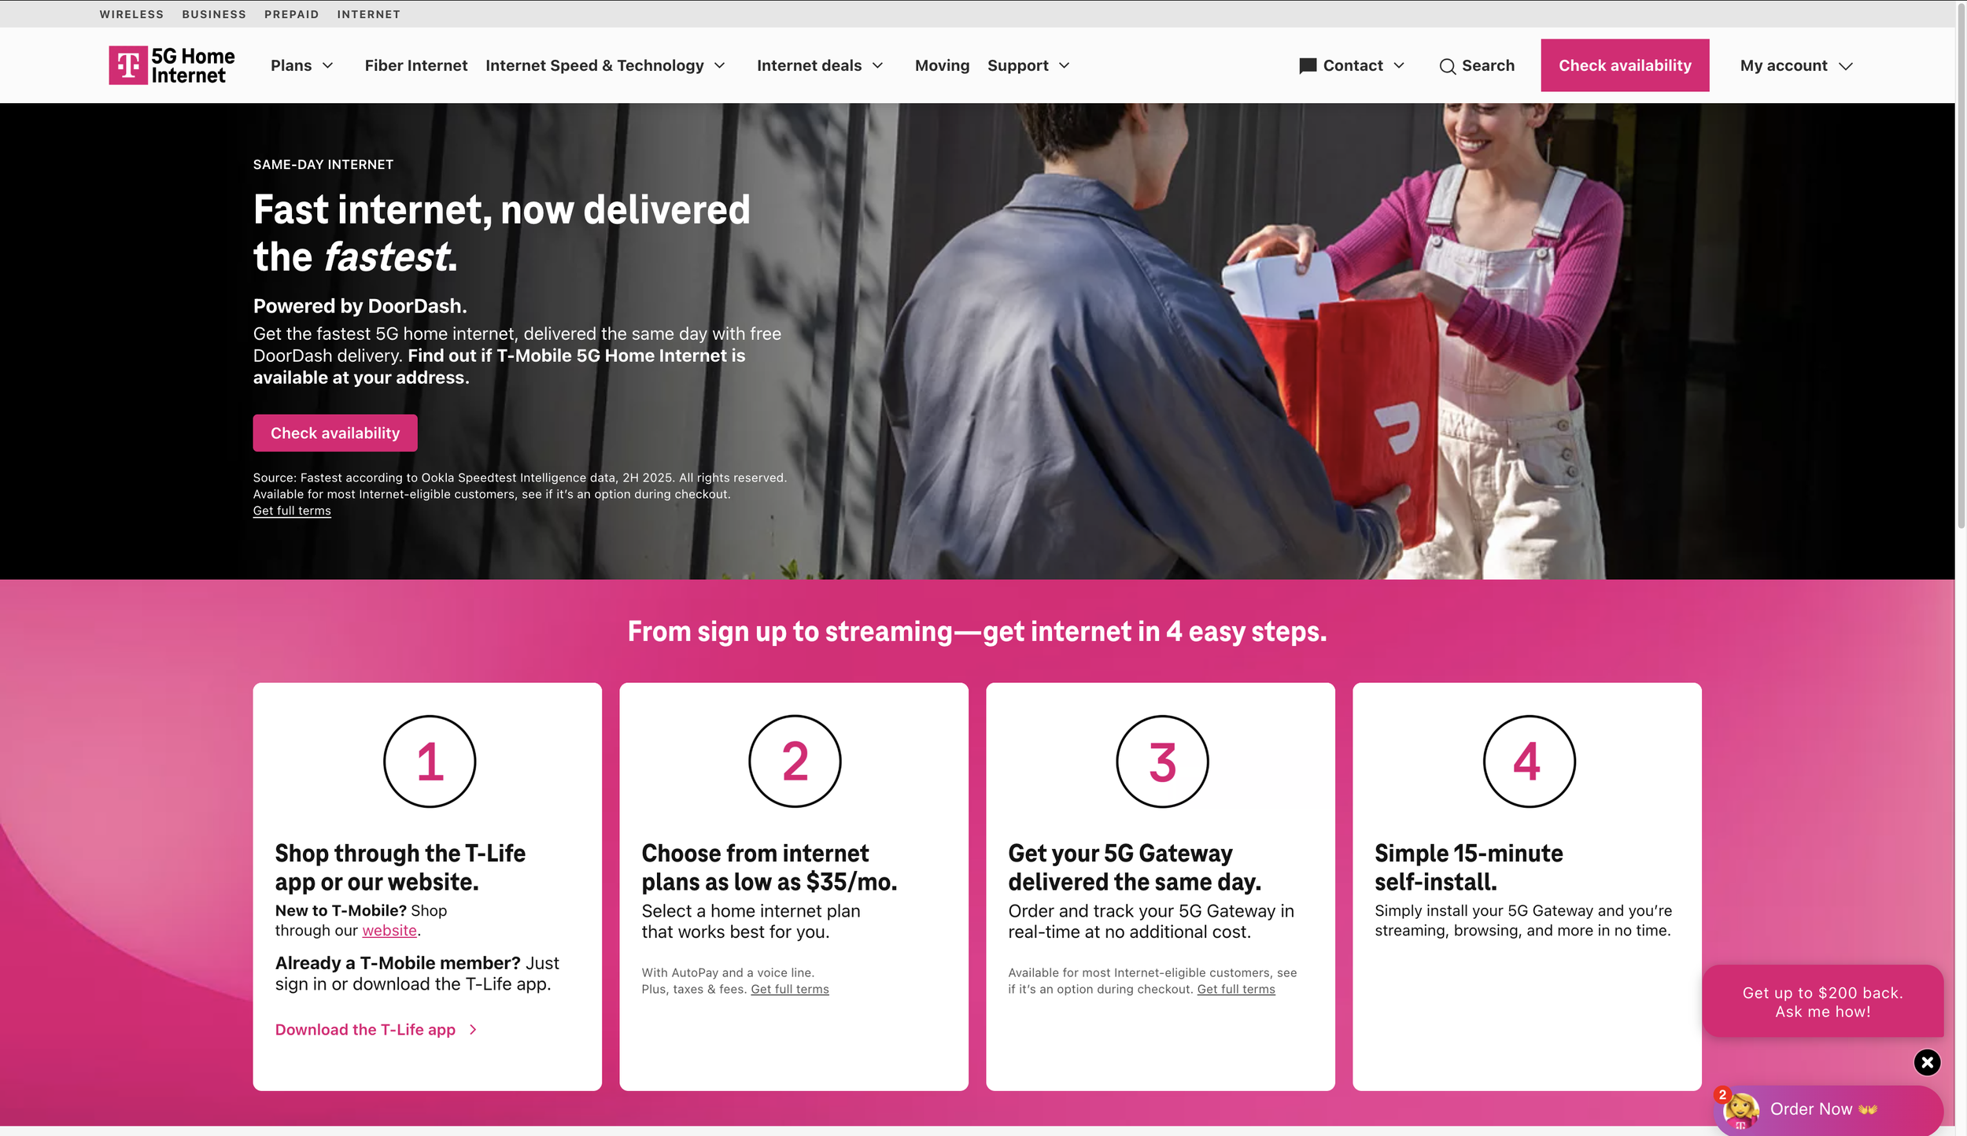
Task: Click header Check availability button
Action: (x=1625, y=65)
